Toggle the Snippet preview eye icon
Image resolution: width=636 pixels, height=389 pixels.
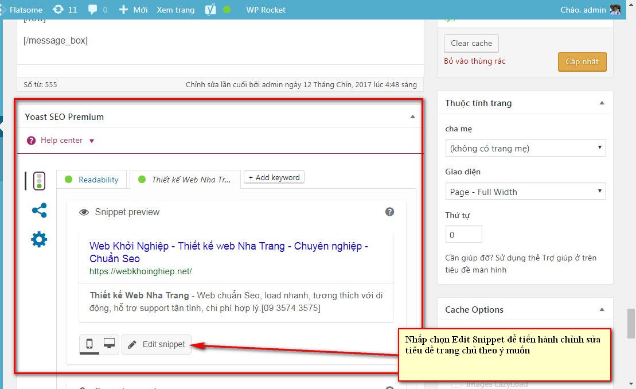84,212
